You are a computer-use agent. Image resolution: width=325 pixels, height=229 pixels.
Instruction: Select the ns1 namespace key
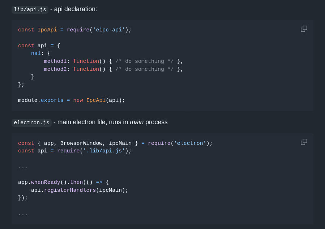point(35,53)
